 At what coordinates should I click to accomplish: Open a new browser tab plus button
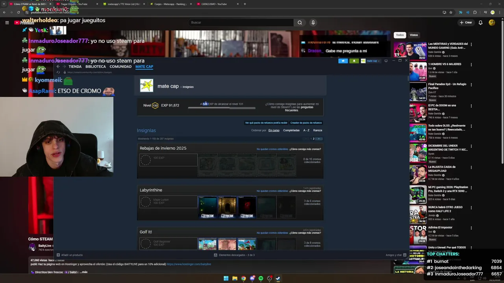245,4
